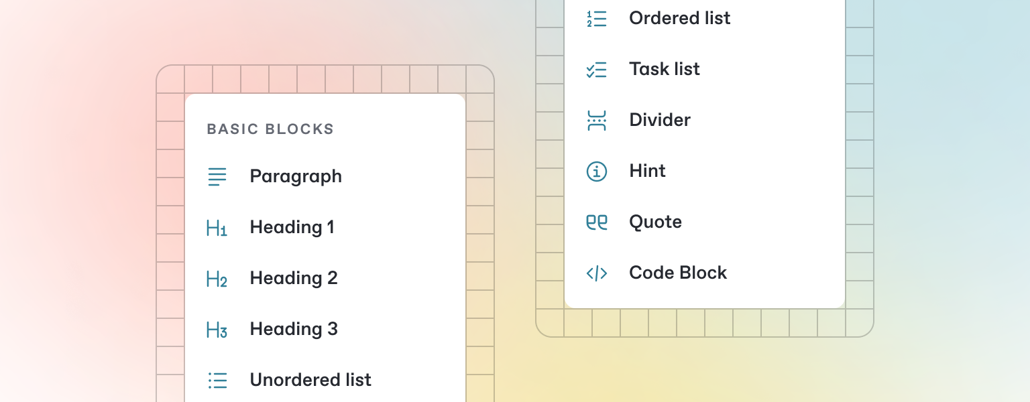Click the Hint info circle icon
This screenshot has width=1030, height=402.
click(596, 172)
